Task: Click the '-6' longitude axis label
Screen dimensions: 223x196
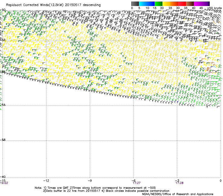Action: pyautogui.click(x=133, y=181)
